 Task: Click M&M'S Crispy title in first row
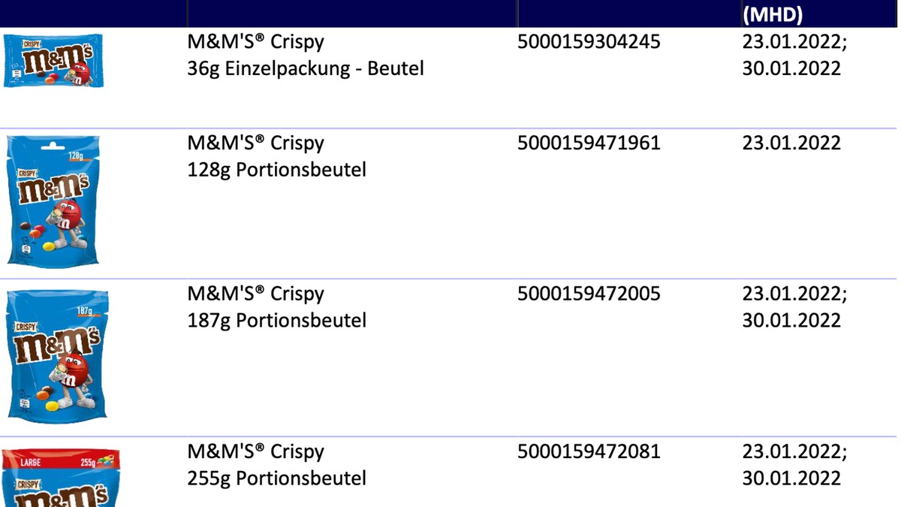pos(255,41)
